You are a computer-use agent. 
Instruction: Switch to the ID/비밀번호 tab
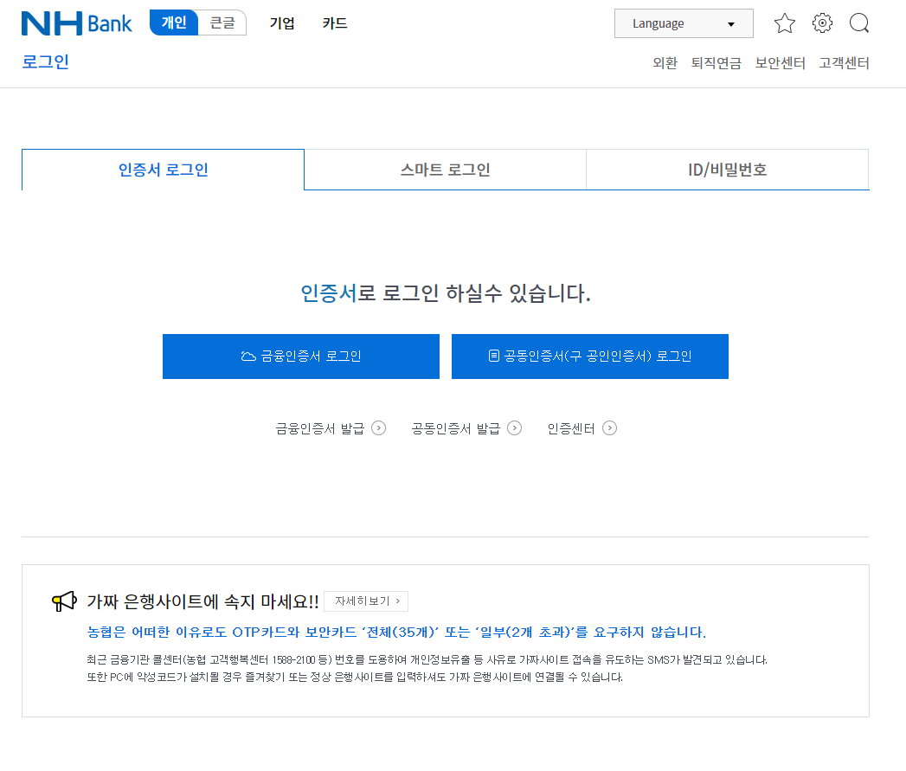727,170
